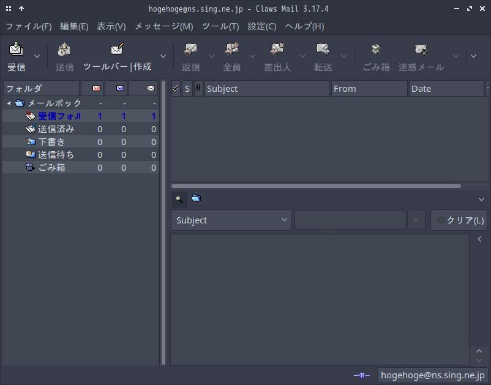
Task: Click the network connection status icon
Action: tap(362, 375)
